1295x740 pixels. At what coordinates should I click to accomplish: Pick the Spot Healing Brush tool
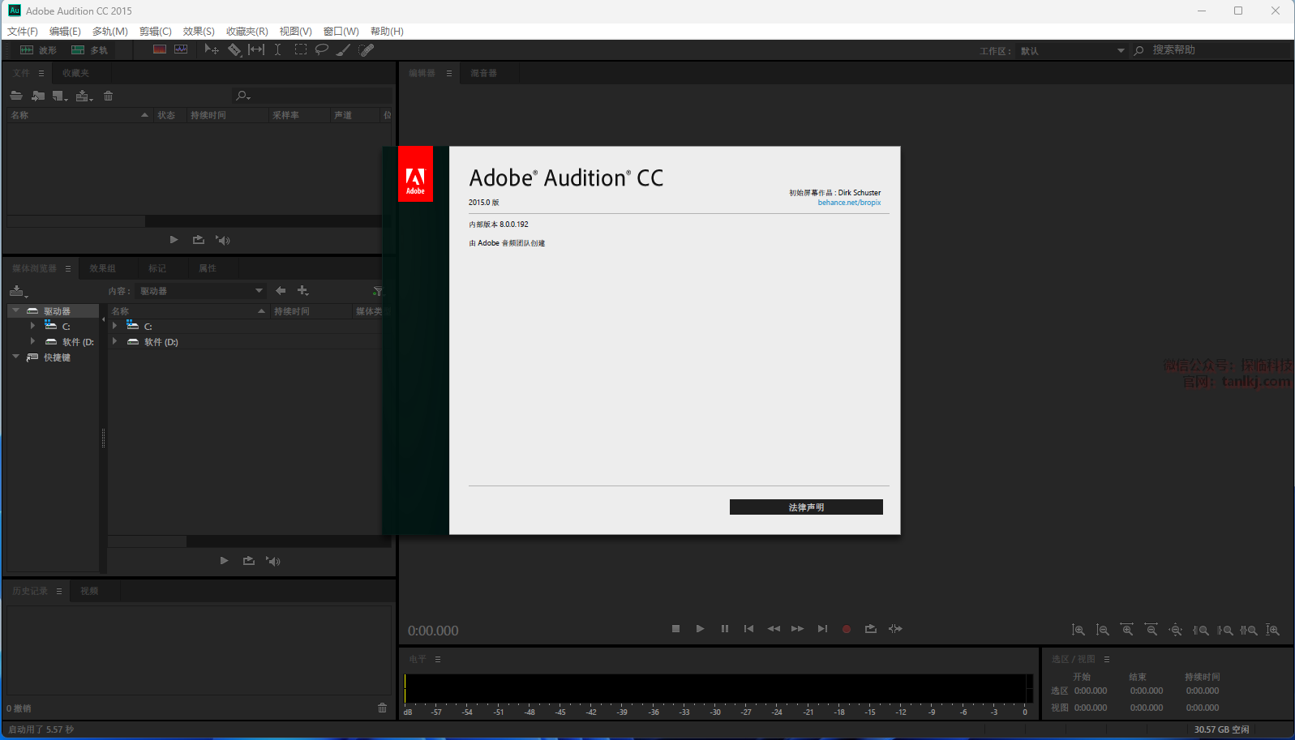[x=367, y=50]
